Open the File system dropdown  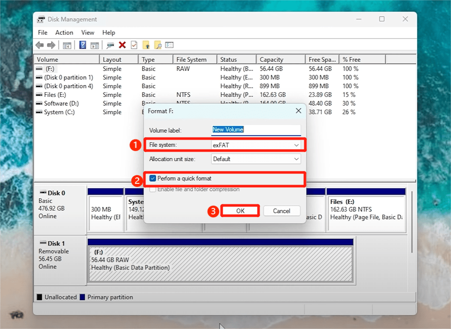[x=256, y=145]
